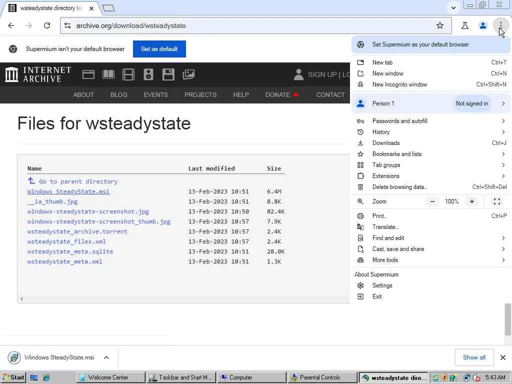This screenshot has width=512, height=384.
Task: Select New tab menu item
Action: point(431,62)
